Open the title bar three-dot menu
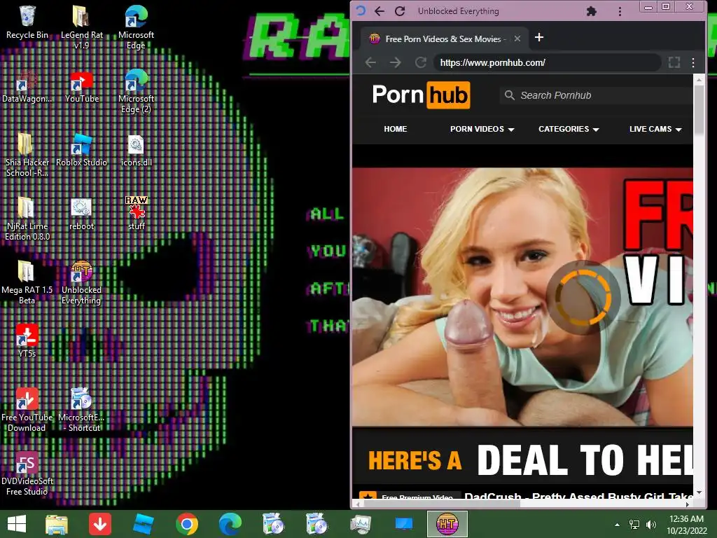 click(x=620, y=11)
